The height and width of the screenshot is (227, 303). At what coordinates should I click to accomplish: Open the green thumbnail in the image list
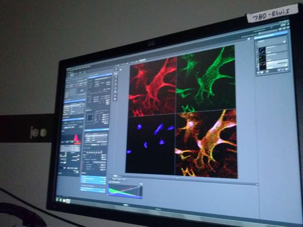click(262, 59)
